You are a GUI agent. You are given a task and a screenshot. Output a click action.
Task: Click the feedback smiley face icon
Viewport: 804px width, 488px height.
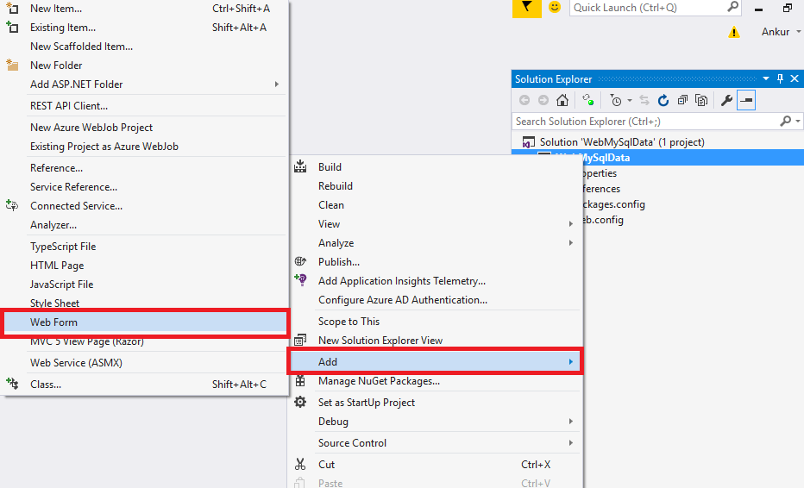[555, 7]
